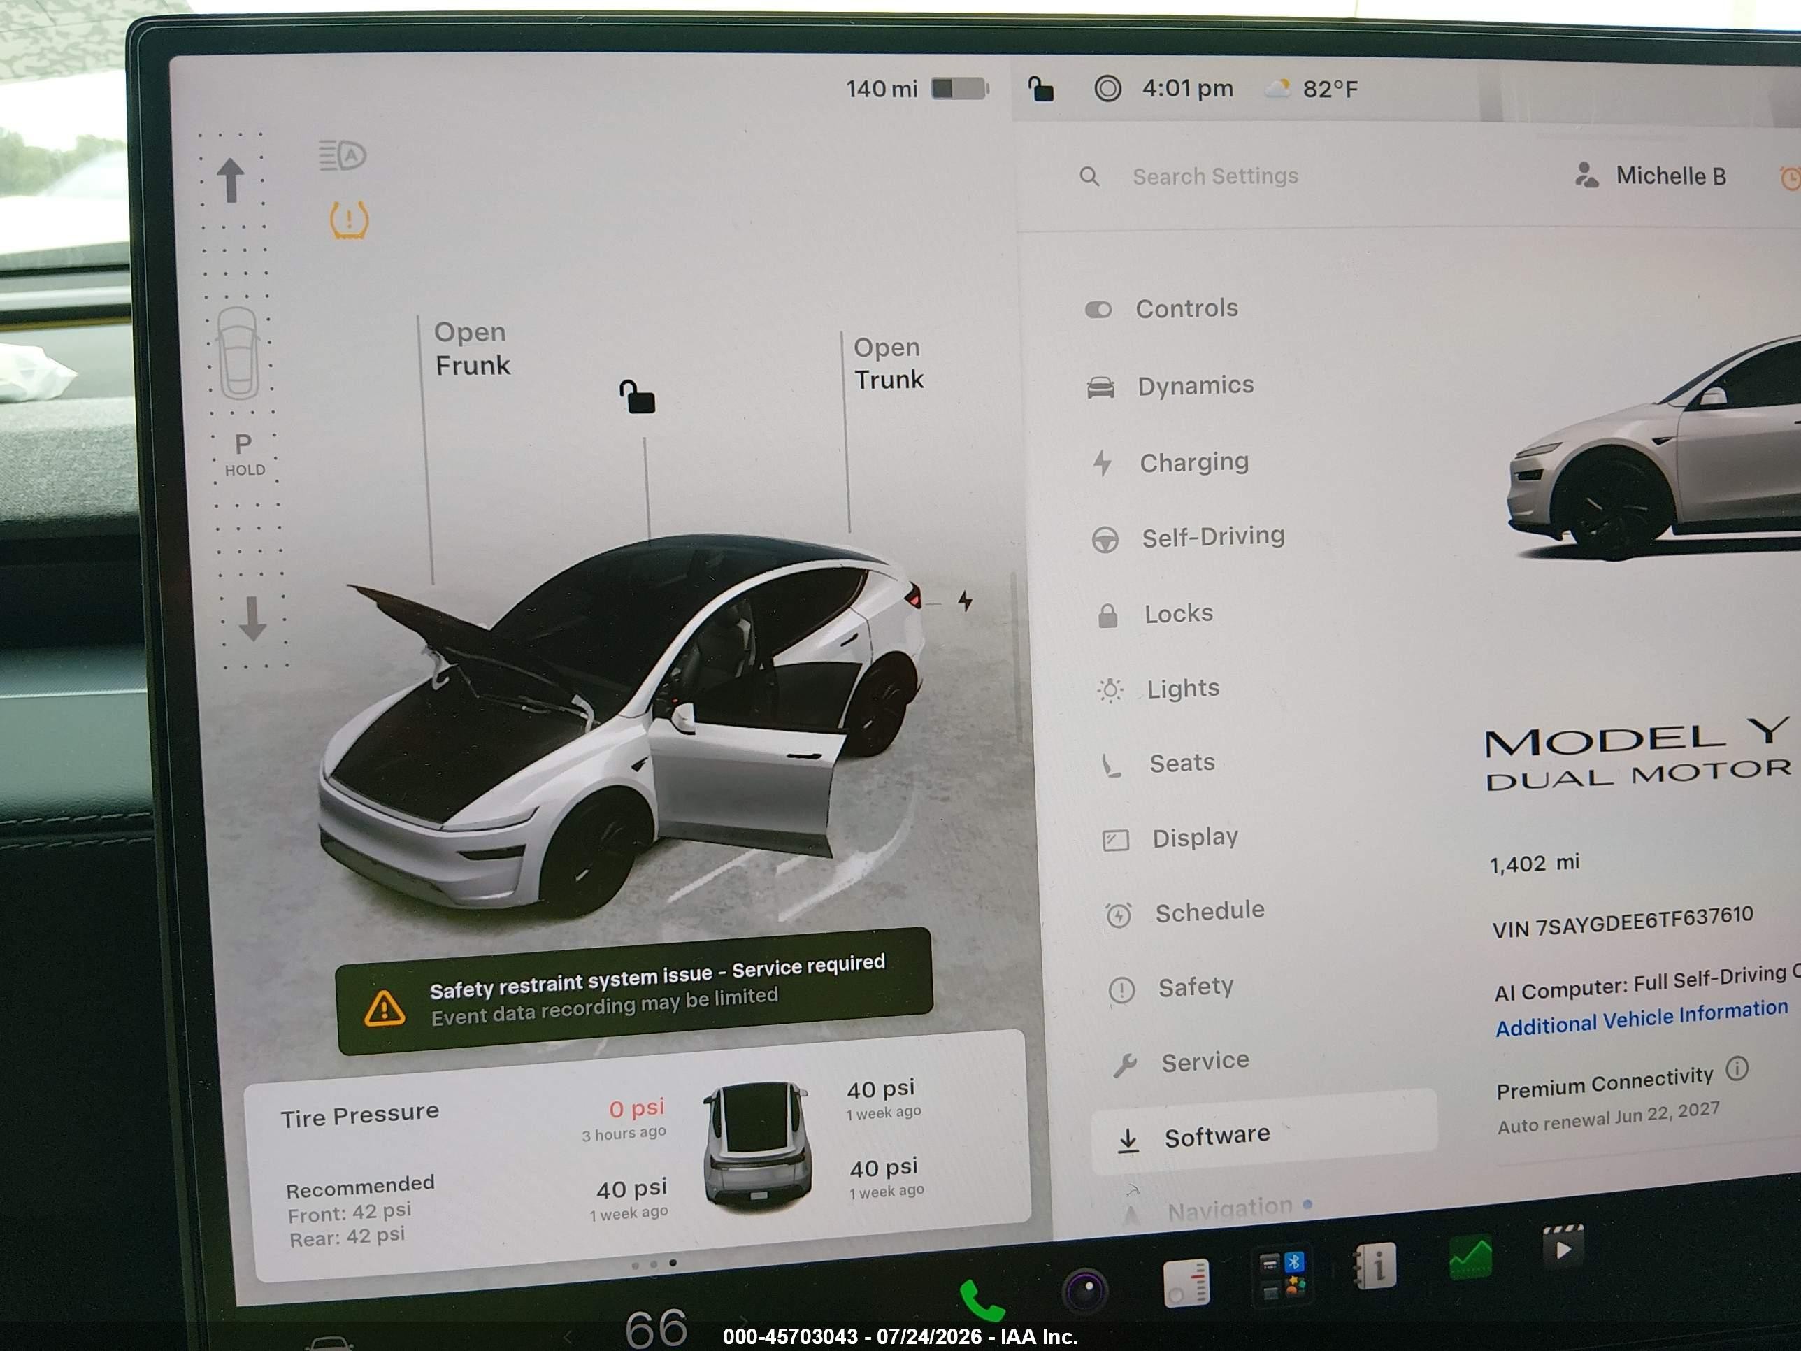Tap the search magnifier icon
Image resolution: width=1801 pixels, height=1351 pixels.
point(1089,176)
